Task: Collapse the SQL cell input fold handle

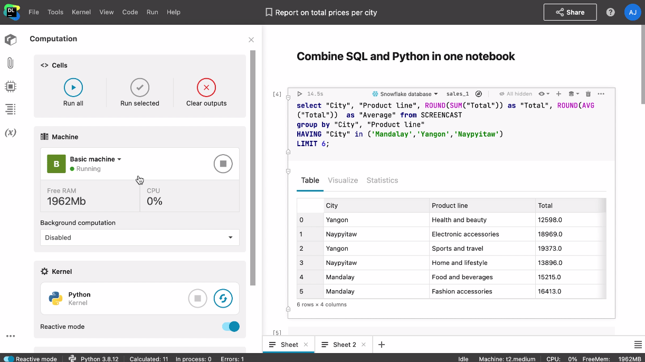Action: click(288, 98)
